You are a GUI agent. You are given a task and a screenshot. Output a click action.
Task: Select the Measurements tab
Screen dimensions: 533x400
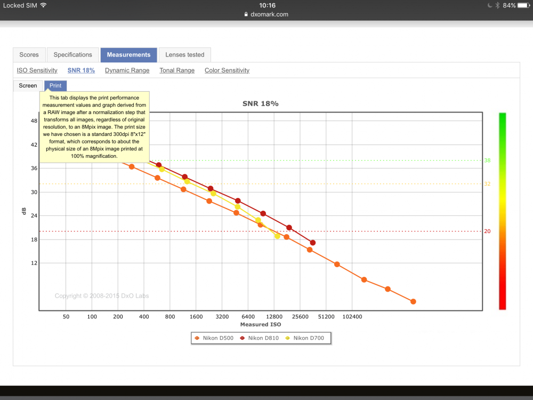click(x=128, y=55)
